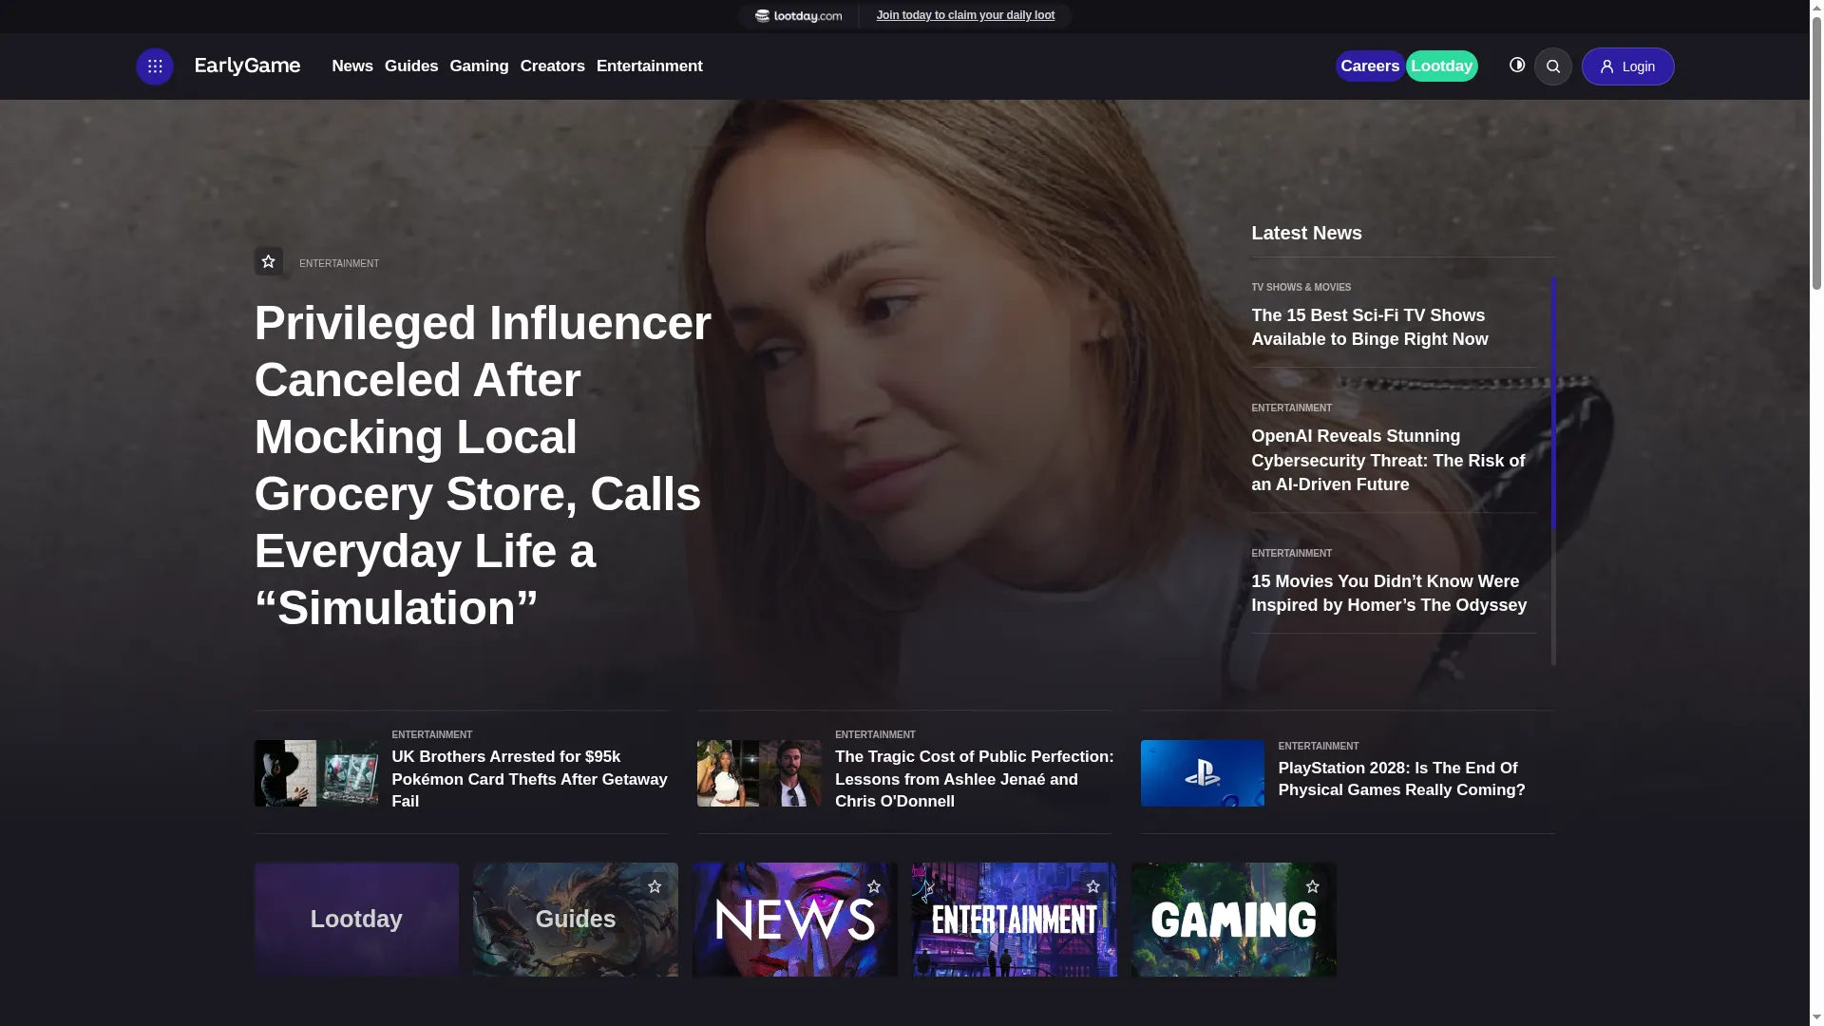Viewport: 1824px width, 1026px height.
Task: Open 'PlayStation 2028' article title
Action: tap(1401, 779)
